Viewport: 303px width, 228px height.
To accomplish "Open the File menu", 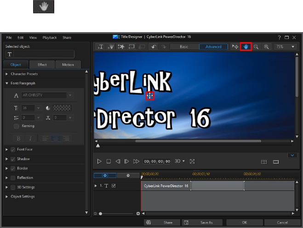I will (x=9, y=38).
